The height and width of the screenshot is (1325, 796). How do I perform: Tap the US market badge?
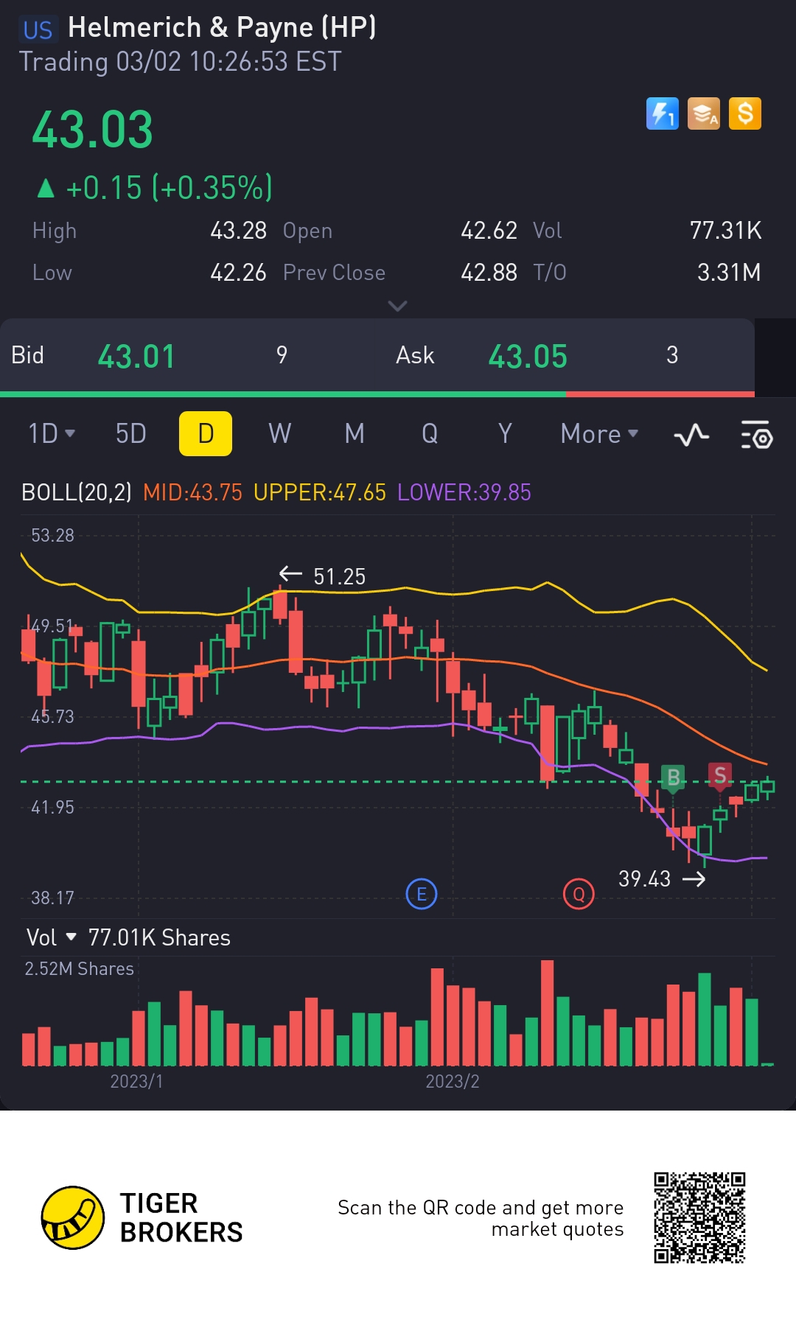pyautogui.click(x=38, y=29)
